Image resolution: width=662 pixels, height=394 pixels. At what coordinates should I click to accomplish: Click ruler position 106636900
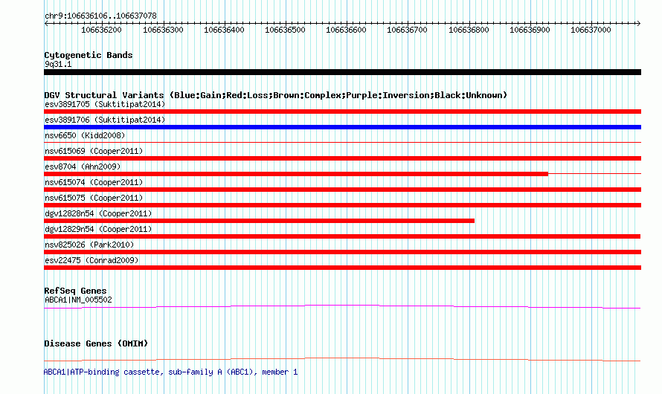530,30
